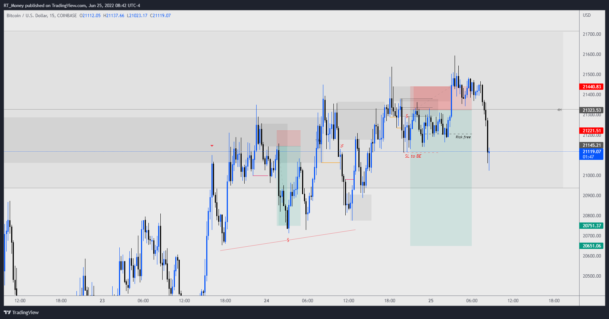Click the TradingView logo in the footer
The height and width of the screenshot is (319, 609).
point(21,312)
